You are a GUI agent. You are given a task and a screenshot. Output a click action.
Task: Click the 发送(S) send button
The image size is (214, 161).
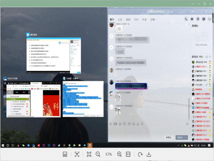tap(179, 137)
